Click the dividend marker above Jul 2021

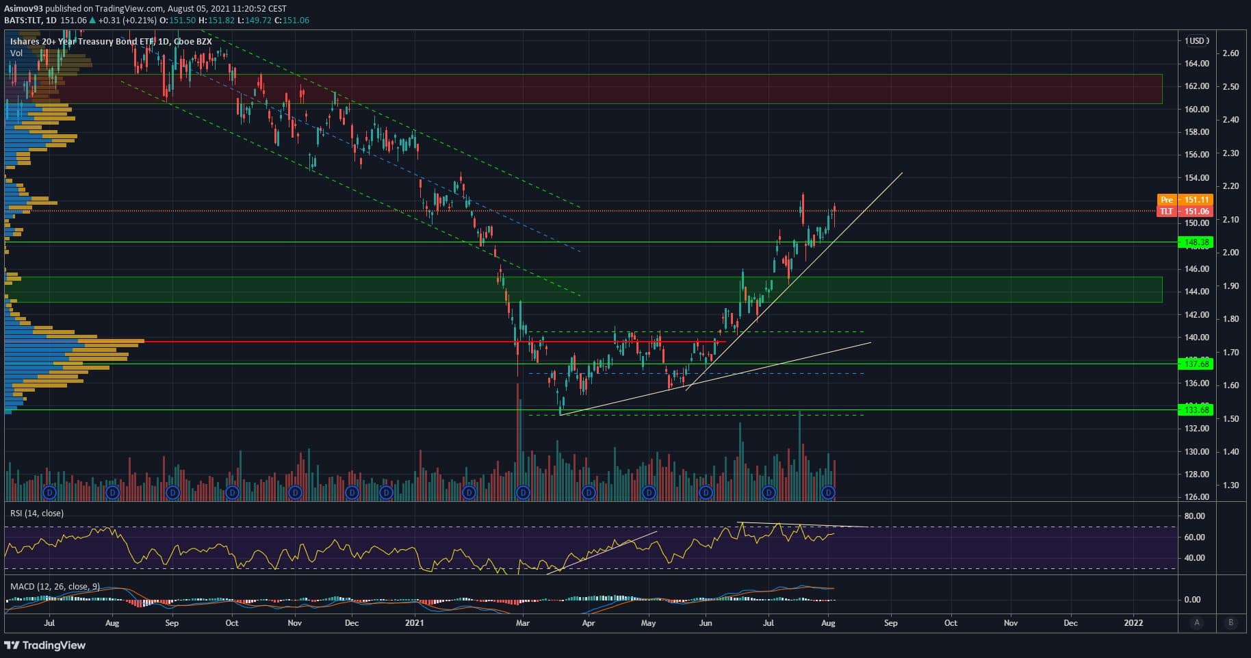coord(769,492)
